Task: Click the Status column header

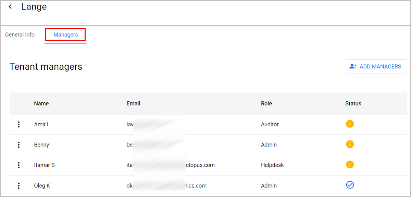Action: [x=353, y=103]
